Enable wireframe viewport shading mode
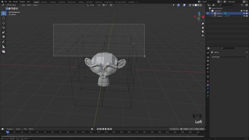Screen dimensions: 249x140 (193, 5)
